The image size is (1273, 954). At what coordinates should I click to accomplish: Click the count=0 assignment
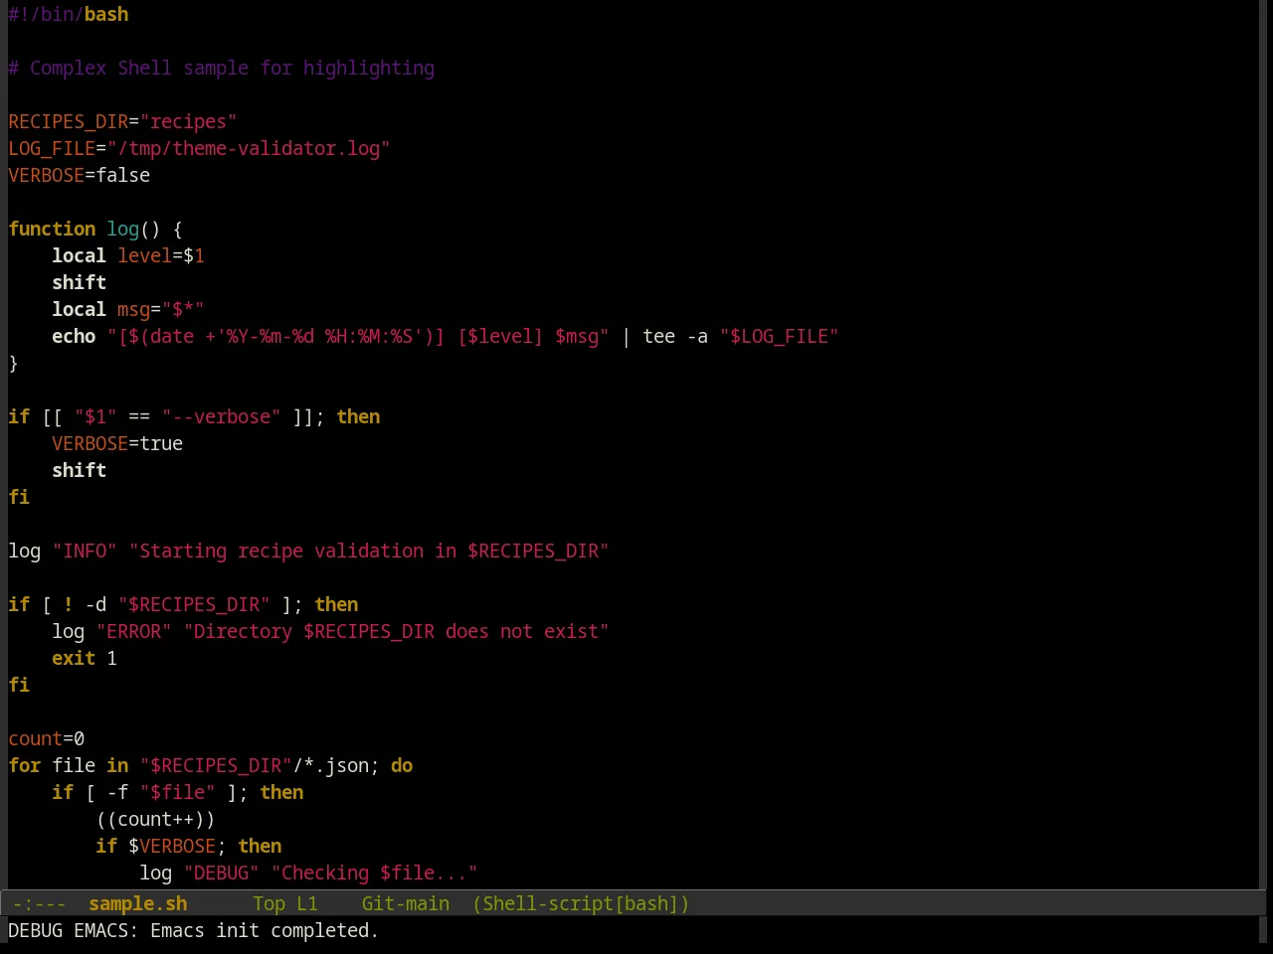(47, 738)
